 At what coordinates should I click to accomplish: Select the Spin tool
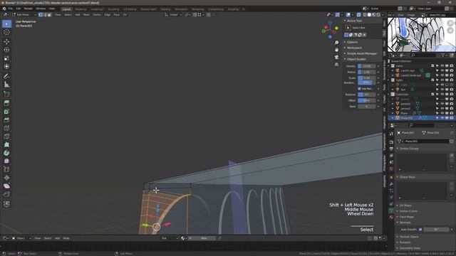tap(6, 153)
